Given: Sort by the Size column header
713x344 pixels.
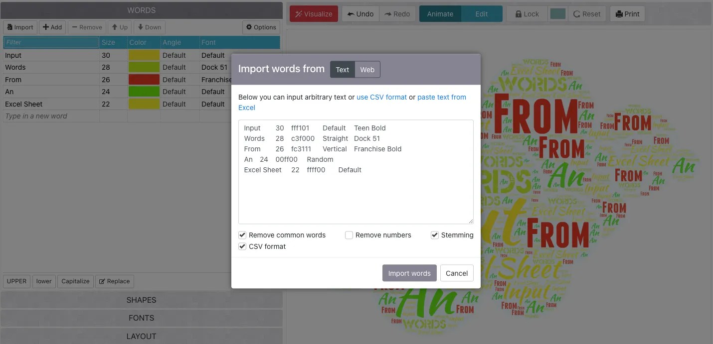Looking at the screenshot, I should (x=113, y=42).
